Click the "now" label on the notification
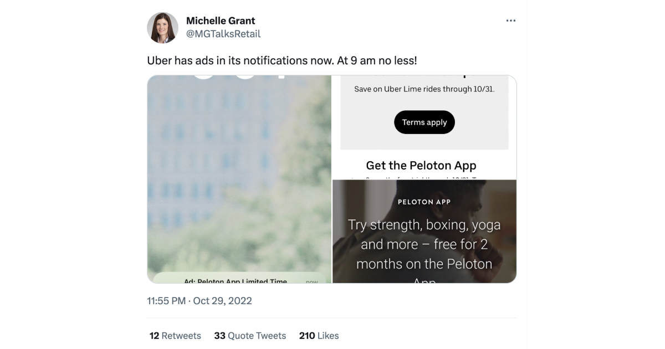 point(312,281)
